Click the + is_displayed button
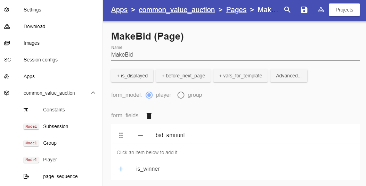This screenshot has height=186, width=366. coord(132,76)
